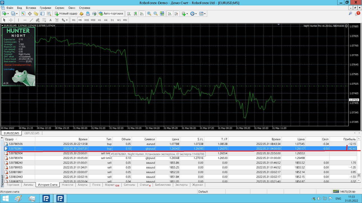
Task: Zoom in the chart with magnifier plus icon
Action: pos(149,13)
